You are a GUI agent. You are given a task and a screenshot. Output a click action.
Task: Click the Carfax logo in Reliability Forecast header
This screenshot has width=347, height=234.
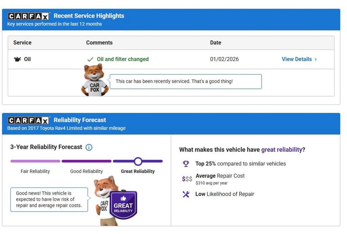point(28,120)
